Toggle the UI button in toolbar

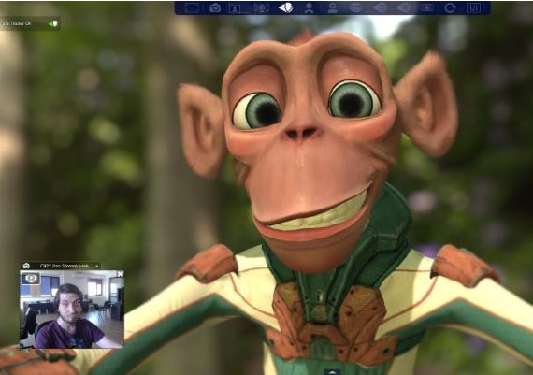click(x=473, y=8)
